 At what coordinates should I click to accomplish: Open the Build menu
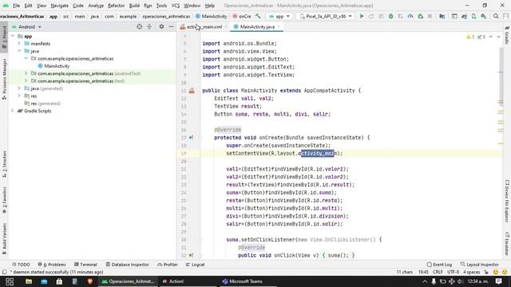click(x=134, y=6)
